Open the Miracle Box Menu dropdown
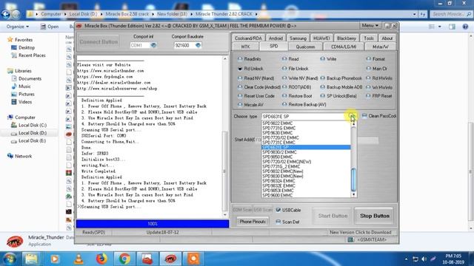The height and width of the screenshot is (266, 474). [x=370, y=26]
